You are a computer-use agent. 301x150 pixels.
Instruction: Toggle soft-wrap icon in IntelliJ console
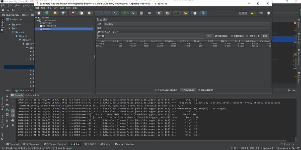(x=13, y=110)
